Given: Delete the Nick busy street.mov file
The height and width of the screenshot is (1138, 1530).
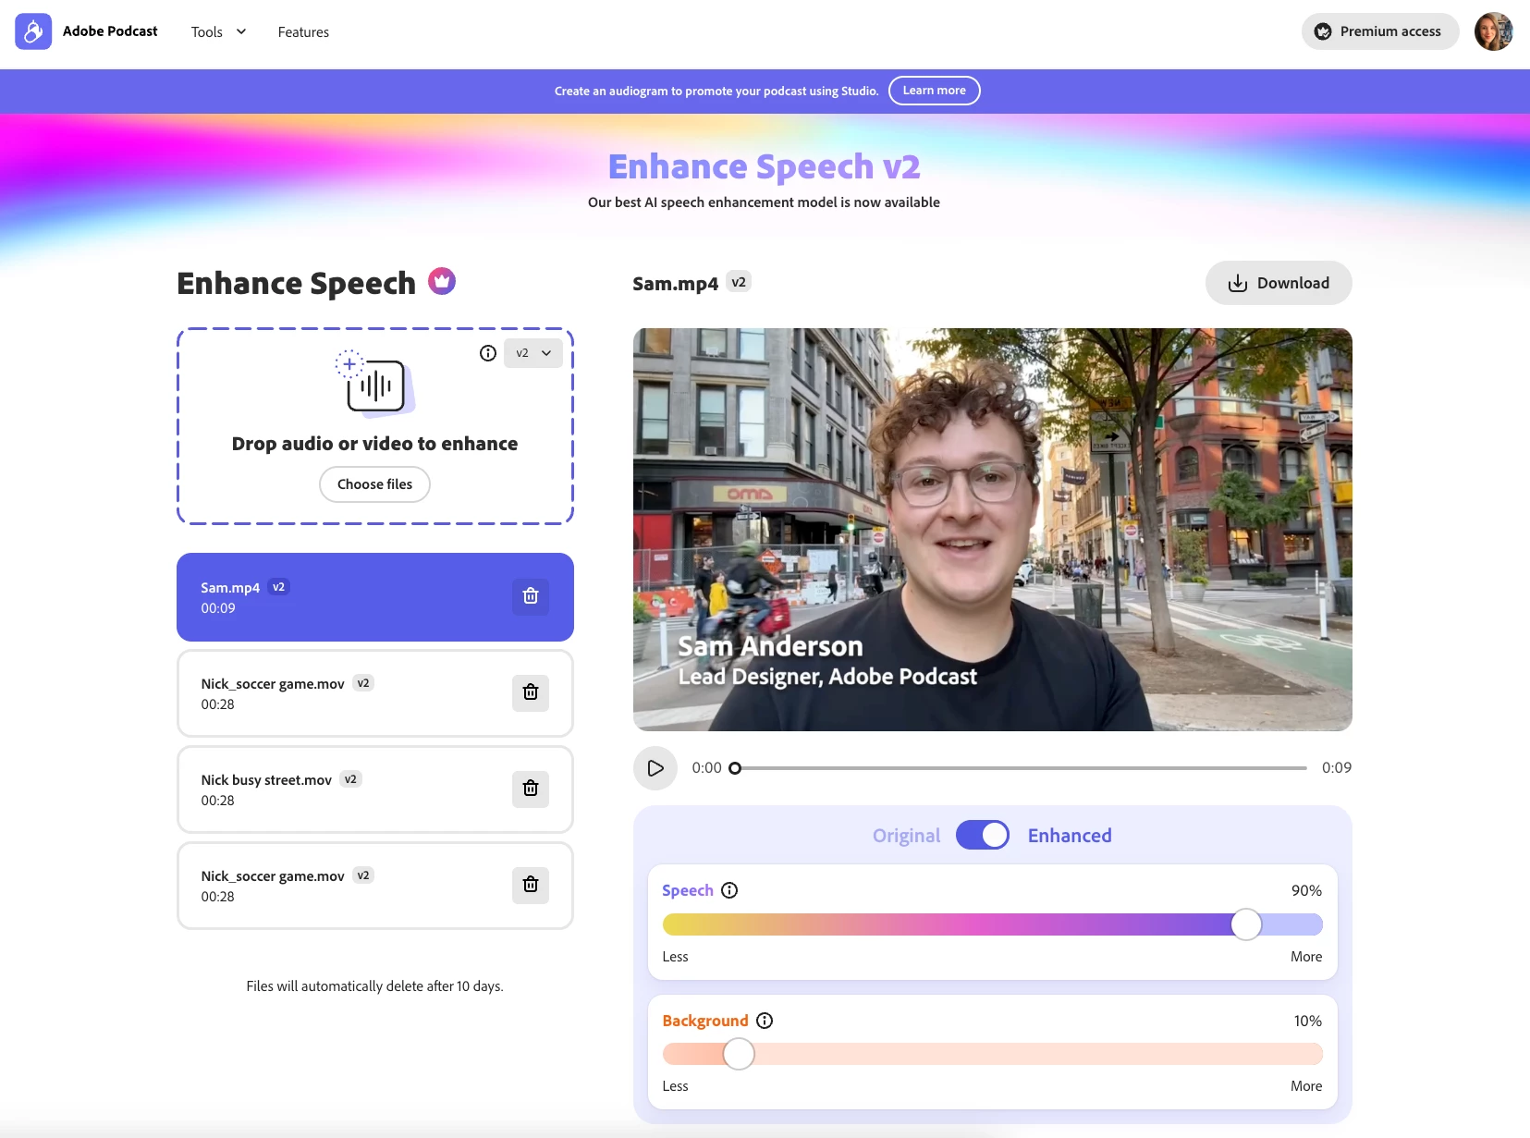Looking at the screenshot, I should click(531, 789).
